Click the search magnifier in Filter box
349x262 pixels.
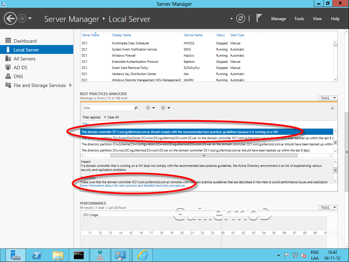tap(136, 108)
